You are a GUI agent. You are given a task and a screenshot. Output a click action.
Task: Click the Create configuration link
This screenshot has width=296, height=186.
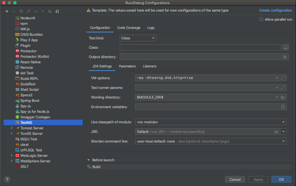tap(275, 10)
